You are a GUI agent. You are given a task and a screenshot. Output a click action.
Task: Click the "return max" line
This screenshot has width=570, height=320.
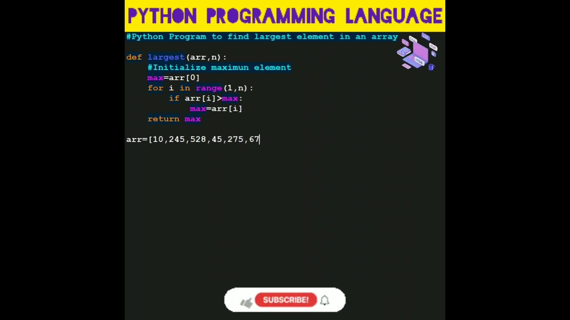point(174,119)
